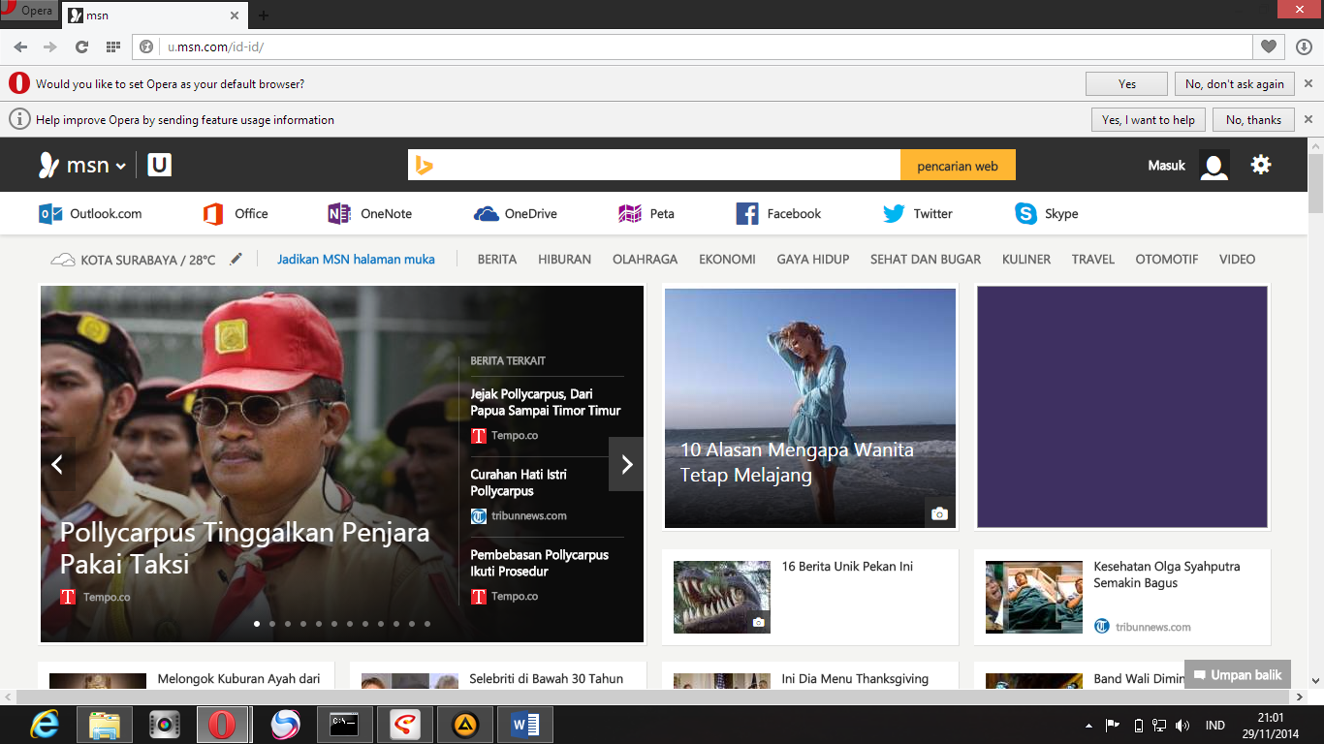Click the pencarian web search button
Screen dimensions: 1324x744
pos(958,166)
